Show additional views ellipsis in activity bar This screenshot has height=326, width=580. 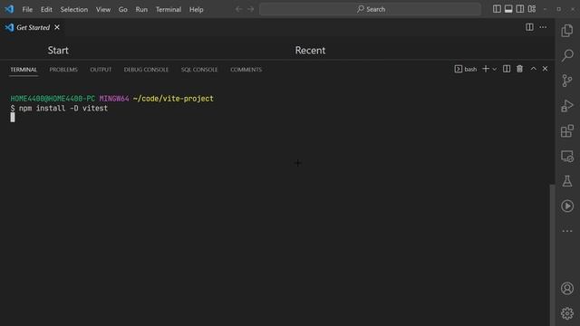(x=567, y=231)
